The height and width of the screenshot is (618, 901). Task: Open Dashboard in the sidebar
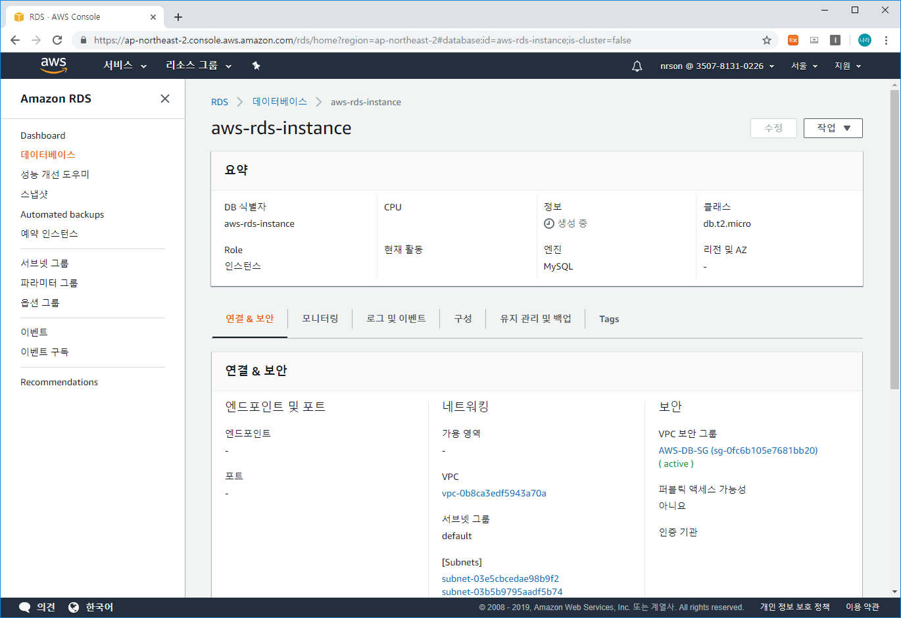pyautogui.click(x=43, y=135)
